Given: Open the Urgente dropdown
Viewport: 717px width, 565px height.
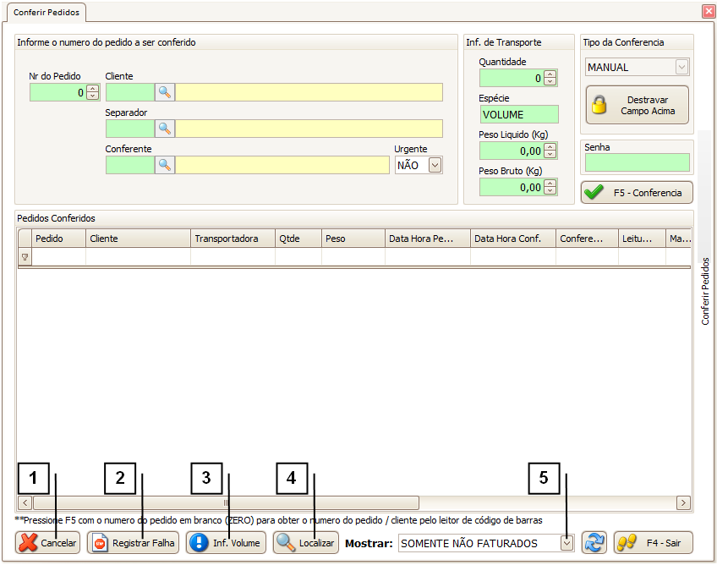Looking at the screenshot, I should 435,166.
